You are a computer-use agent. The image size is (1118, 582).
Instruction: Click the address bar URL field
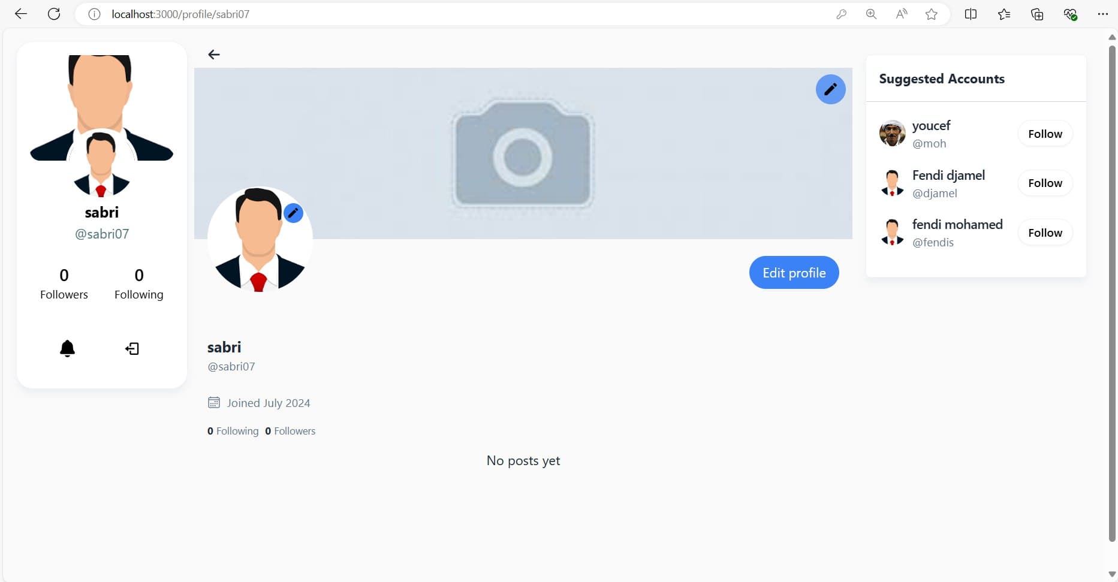coord(420,14)
